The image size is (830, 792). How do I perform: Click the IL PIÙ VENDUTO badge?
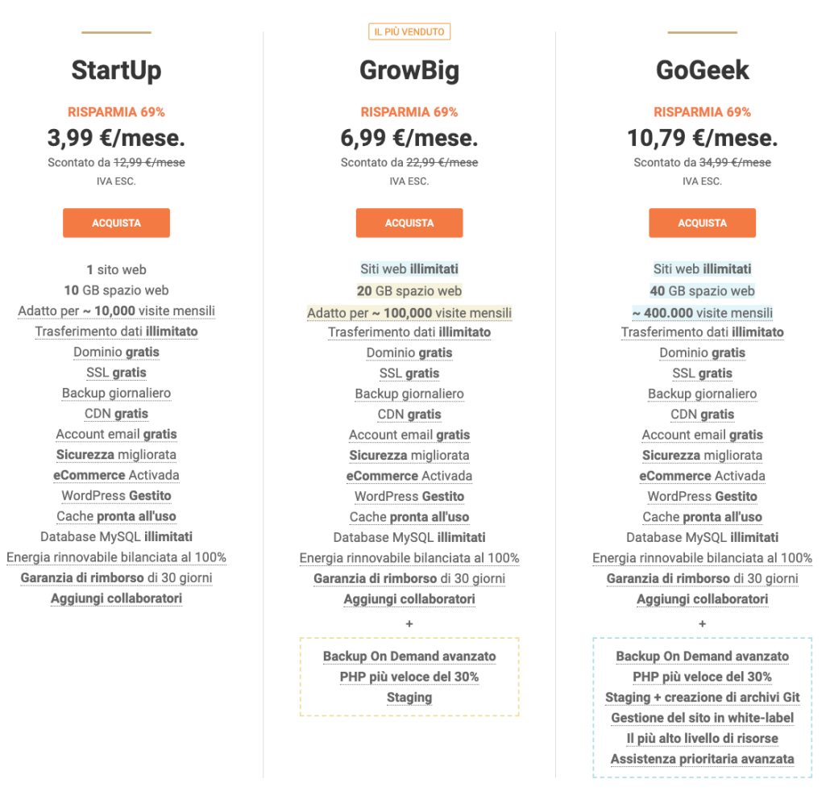point(409,31)
